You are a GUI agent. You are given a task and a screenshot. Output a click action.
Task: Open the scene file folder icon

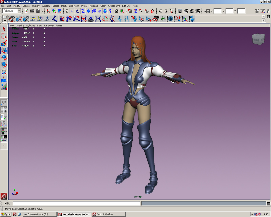coord(32,11)
